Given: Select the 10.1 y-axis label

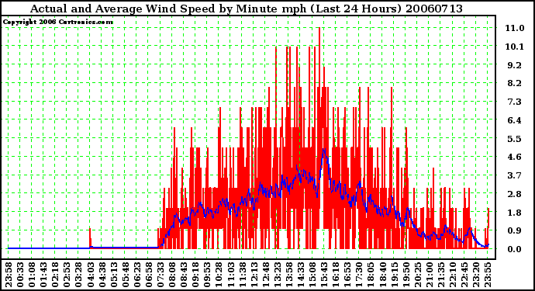Looking at the screenshot, I should coord(515,47).
